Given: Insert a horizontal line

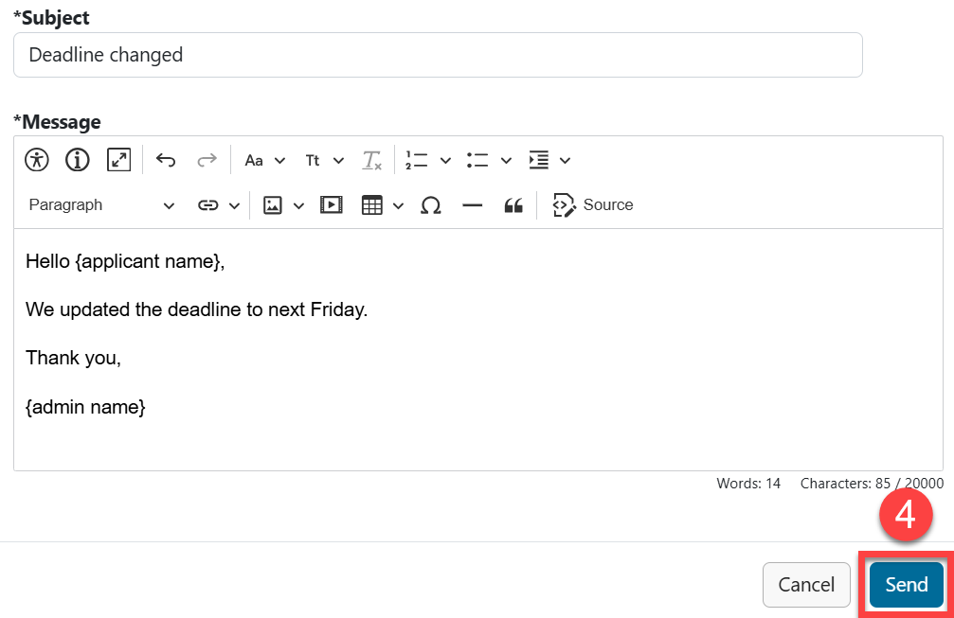Looking at the screenshot, I should tap(472, 204).
